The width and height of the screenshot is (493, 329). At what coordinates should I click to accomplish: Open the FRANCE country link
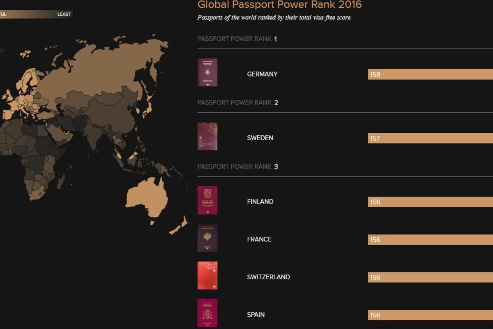point(259,239)
